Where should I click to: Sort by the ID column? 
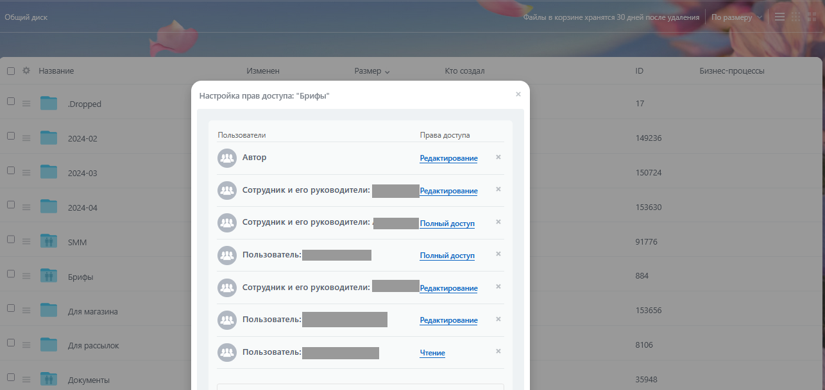click(x=639, y=71)
